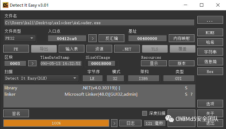This screenshot has width=226, height=129.
Task: Click the arrow button next to entry point
Action: 93,39
